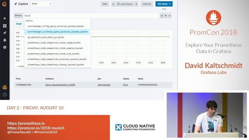
Task: Remove the query row with minus button
Action: pyautogui.click(x=170, y=16)
